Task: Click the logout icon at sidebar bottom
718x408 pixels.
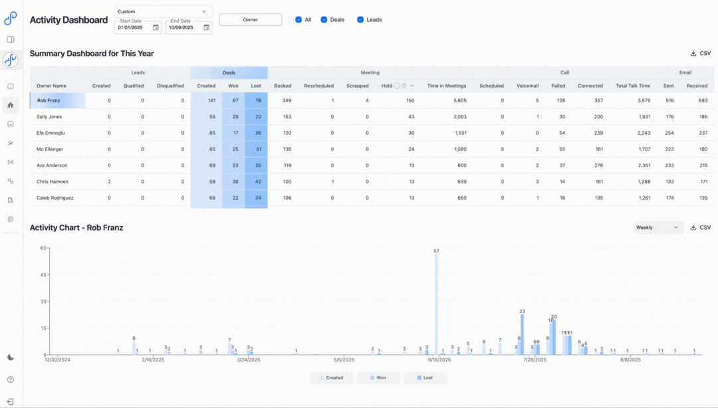Action: tap(11, 401)
